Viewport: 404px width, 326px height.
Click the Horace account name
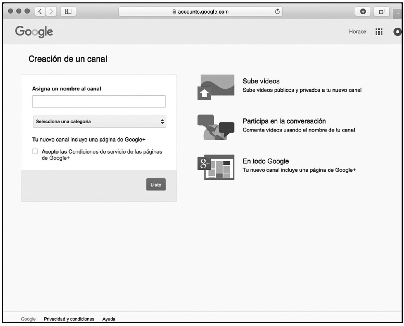357,32
